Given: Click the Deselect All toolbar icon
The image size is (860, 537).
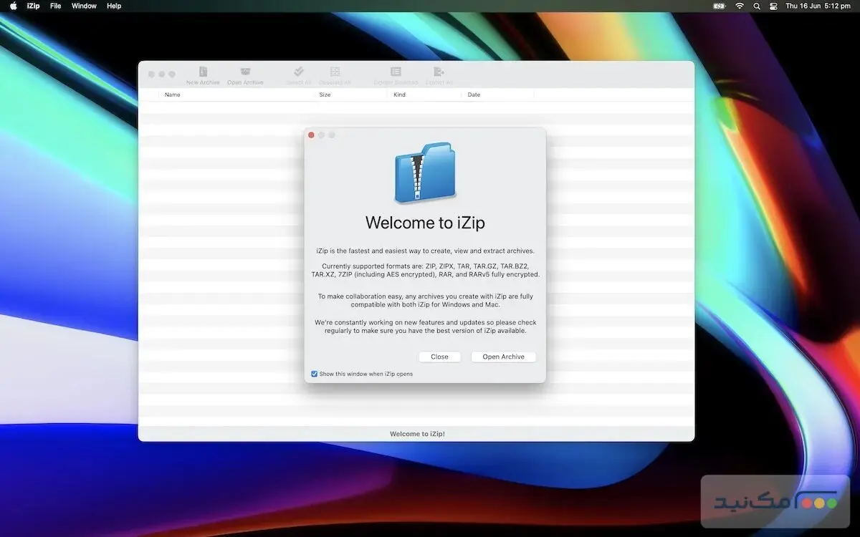Looking at the screenshot, I should coord(334,74).
